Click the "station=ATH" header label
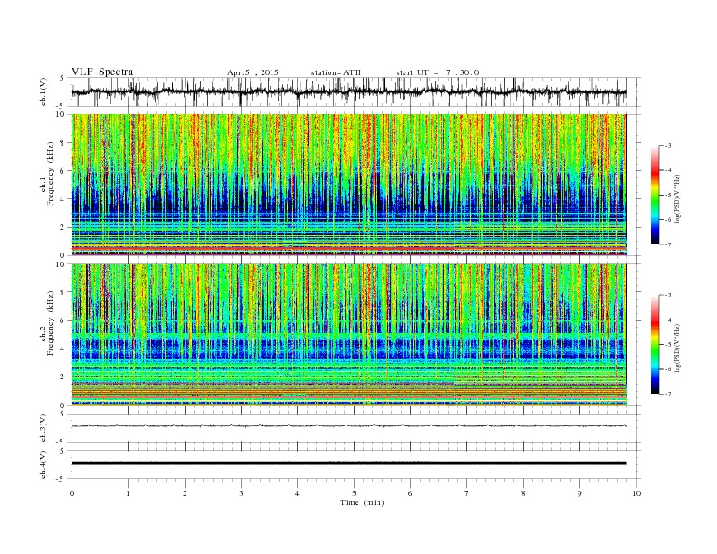 pyautogui.click(x=336, y=72)
